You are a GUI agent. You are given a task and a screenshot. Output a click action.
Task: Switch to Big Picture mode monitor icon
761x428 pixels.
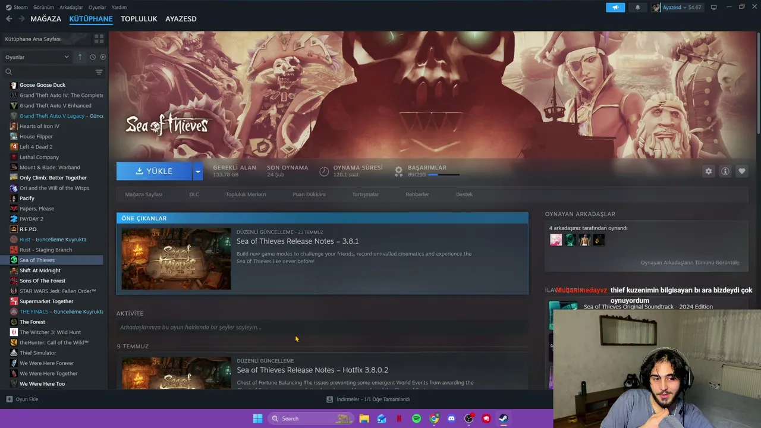pos(714,7)
